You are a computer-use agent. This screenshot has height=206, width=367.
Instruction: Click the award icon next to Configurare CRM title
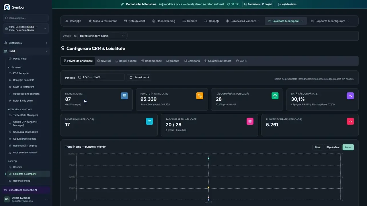click(x=63, y=48)
